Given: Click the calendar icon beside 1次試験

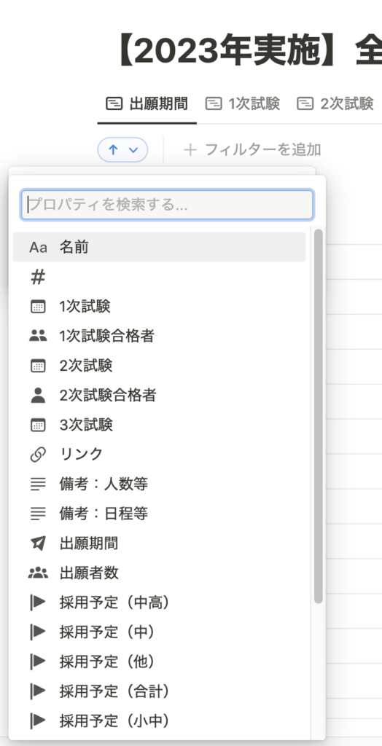Looking at the screenshot, I should (x=38, y=307).
